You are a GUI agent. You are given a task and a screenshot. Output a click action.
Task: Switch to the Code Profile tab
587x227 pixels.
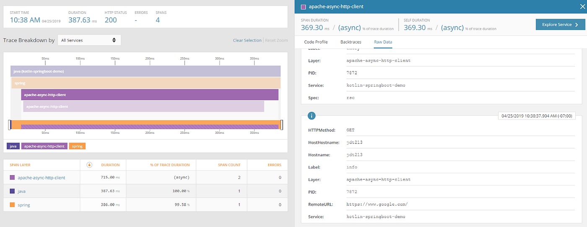tap(316, 42)
